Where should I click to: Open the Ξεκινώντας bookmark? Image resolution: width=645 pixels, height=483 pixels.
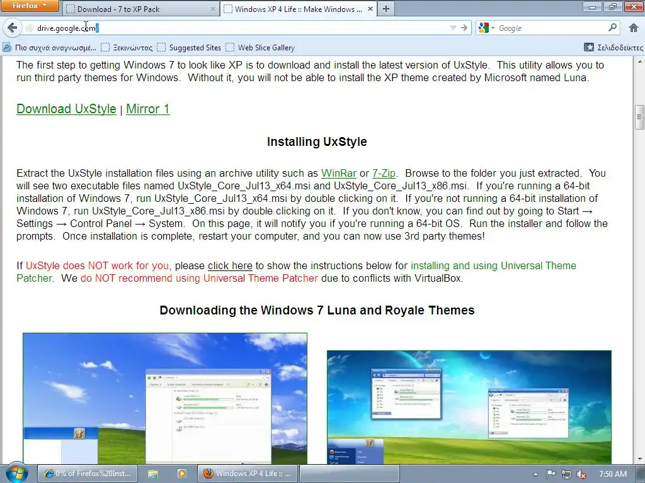click(127, 48)
